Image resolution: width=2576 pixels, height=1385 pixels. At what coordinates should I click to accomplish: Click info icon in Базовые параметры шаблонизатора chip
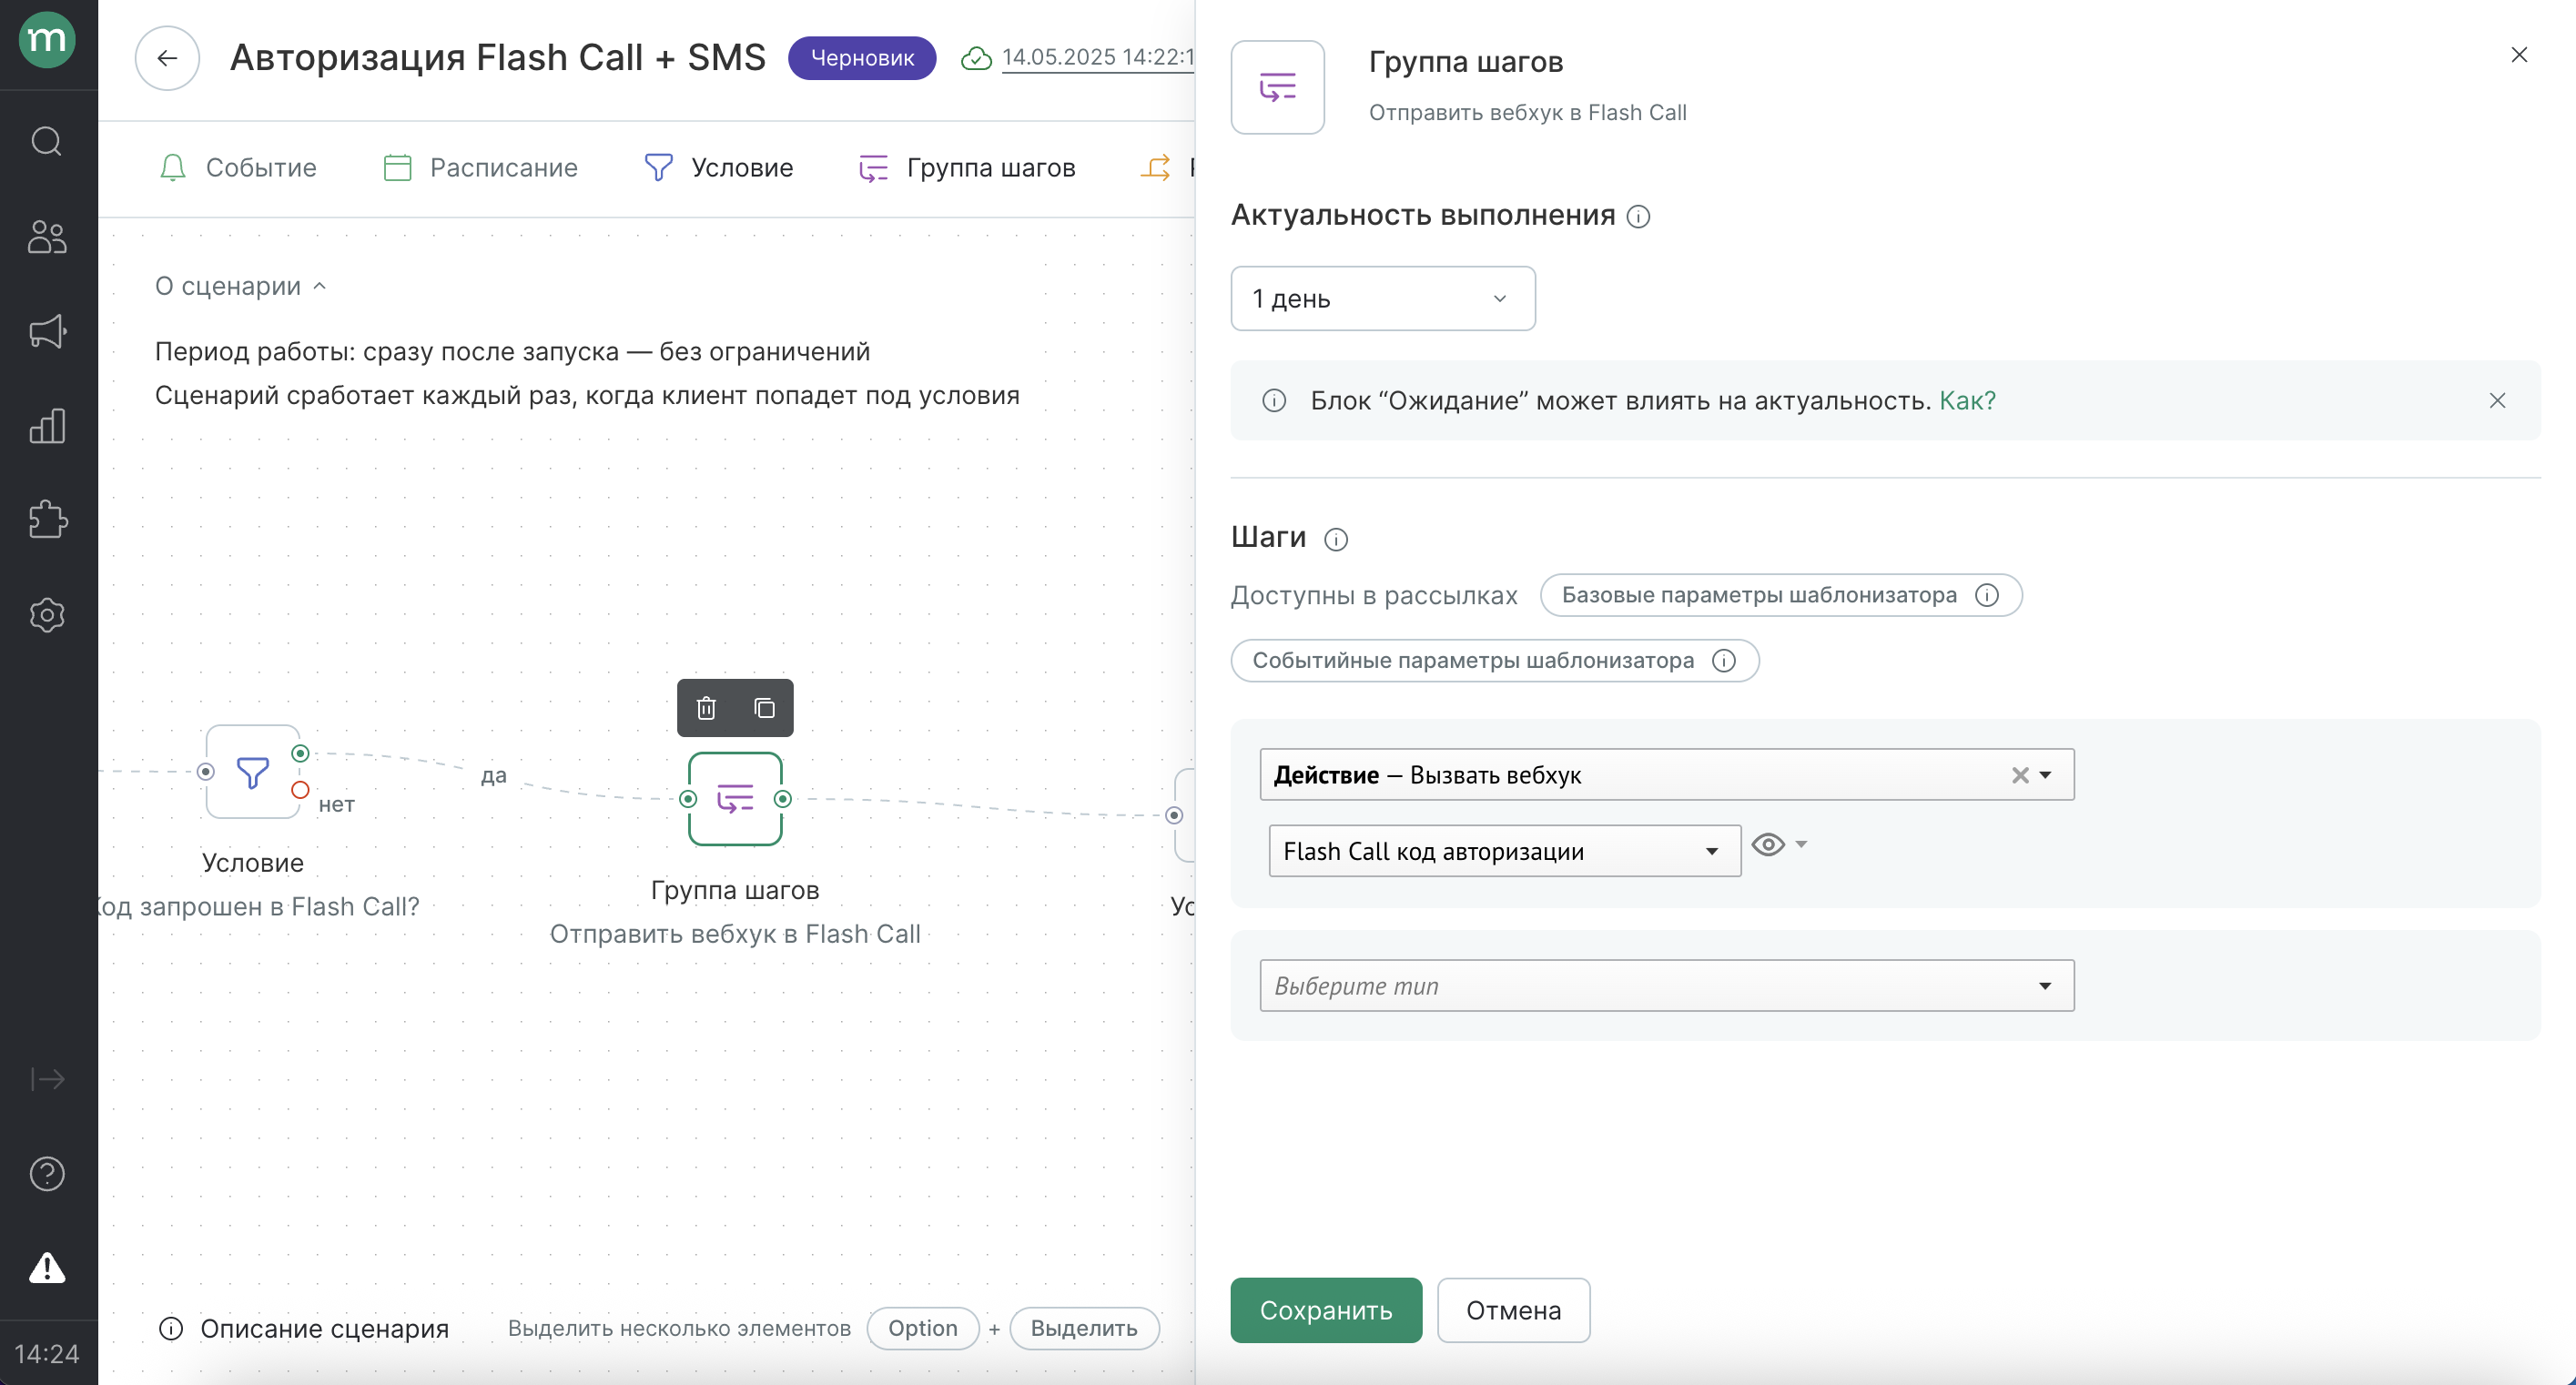[1987, 595]
